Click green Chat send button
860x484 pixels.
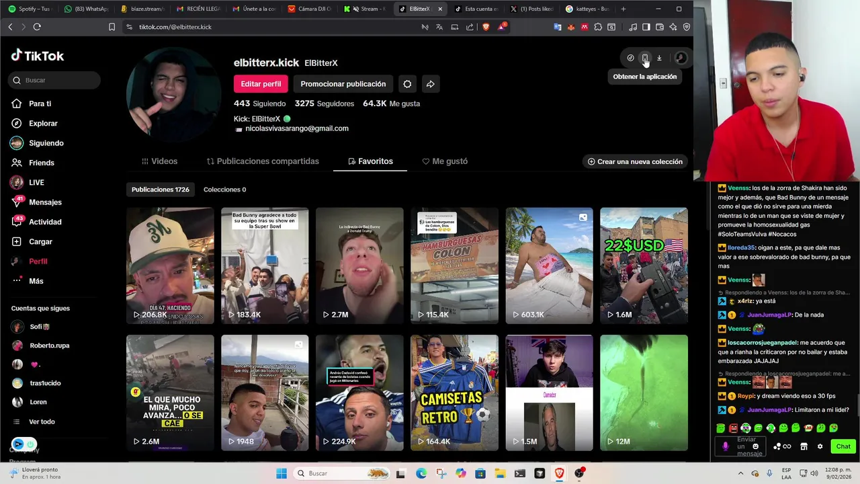pos(843,446)
